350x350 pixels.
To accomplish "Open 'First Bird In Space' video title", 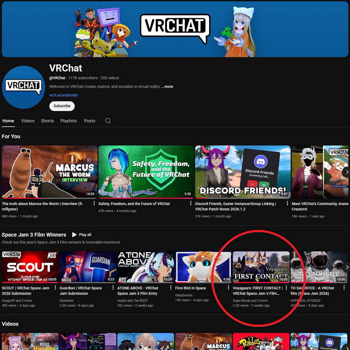I will point(190,288).
